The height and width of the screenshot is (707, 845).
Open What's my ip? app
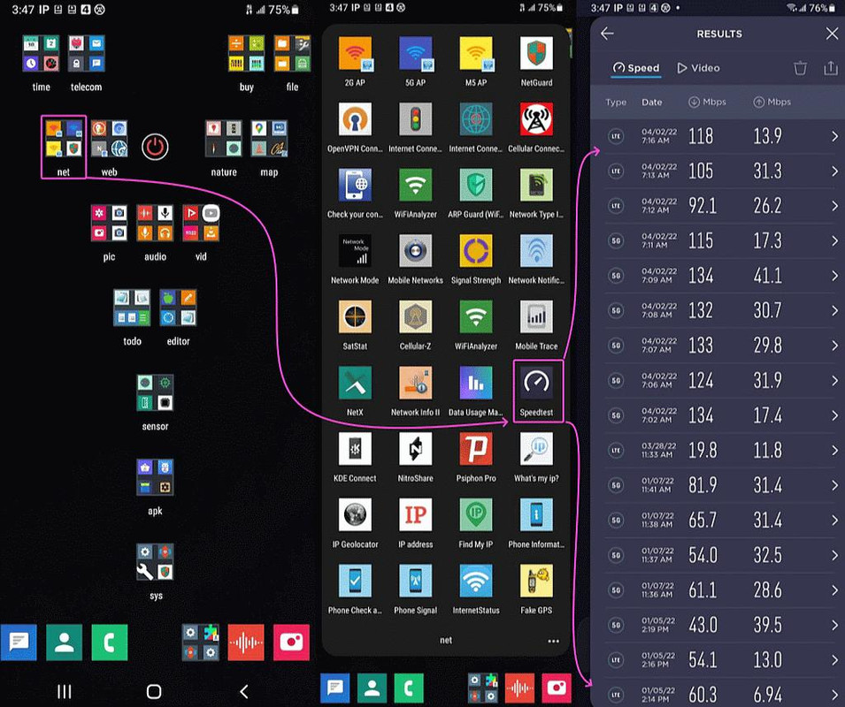click(x=536, y=449)
